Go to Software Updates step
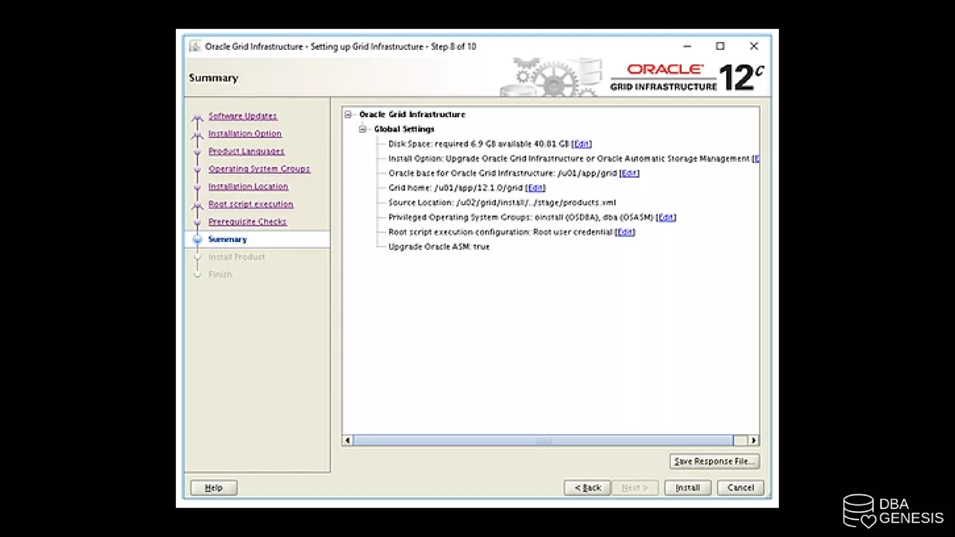Image resolution: width=955 pixels, height=537 pixels. [x=242, y=116]
